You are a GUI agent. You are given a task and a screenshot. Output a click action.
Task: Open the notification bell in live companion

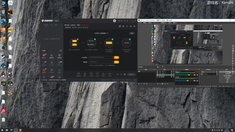[x=130, y=26]
